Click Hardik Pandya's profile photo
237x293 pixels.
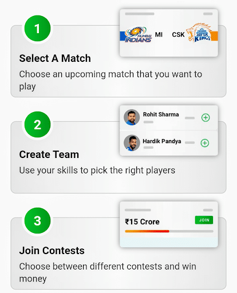132,143
